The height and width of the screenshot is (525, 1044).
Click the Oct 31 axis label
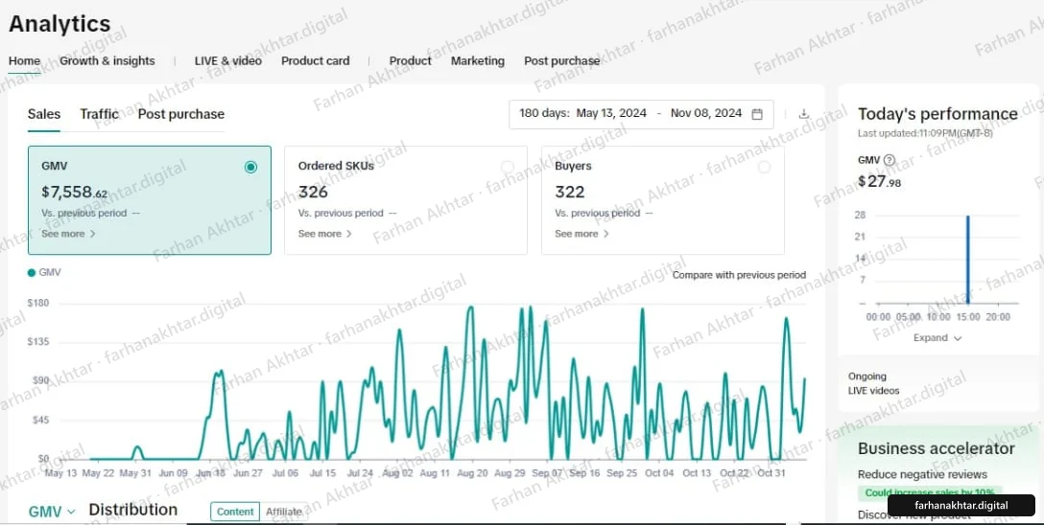pyautogui.click(x=772, y=474)
